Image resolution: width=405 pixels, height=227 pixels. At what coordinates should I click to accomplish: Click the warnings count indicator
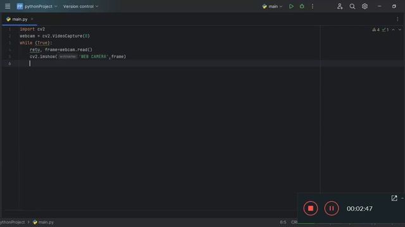click(x=376, y=30)
